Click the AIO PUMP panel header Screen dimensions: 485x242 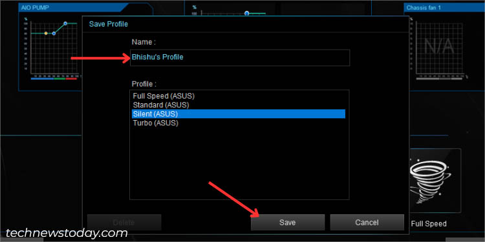tap(73, 7)
